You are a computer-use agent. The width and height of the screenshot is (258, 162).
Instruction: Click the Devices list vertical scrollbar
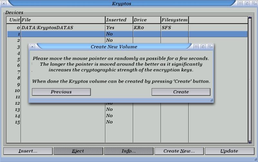(x=250, y=80)
